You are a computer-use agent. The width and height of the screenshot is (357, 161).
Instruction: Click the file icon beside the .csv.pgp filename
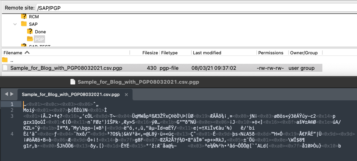(5, 68)
